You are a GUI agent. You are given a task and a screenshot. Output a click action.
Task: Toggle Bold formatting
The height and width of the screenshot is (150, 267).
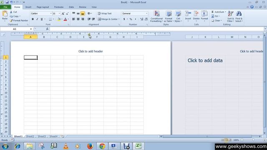[33, 19]
